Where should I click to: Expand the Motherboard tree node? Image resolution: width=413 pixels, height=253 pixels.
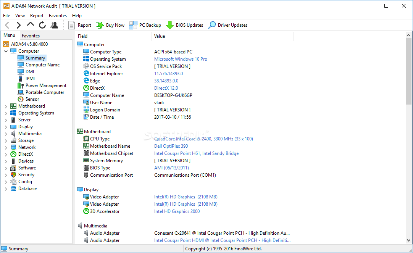tap(6, 106)
